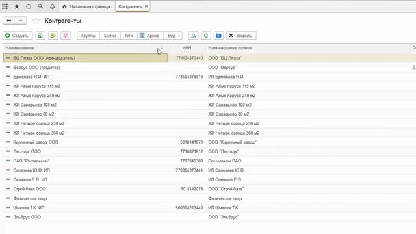Click the ИНН column header
The image size is (416, 234).
[187, 48]
